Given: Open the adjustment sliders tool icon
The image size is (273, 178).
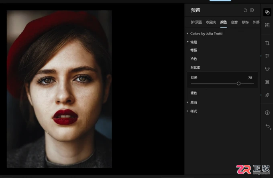Looking at the screenshot, I should [267, 56].
